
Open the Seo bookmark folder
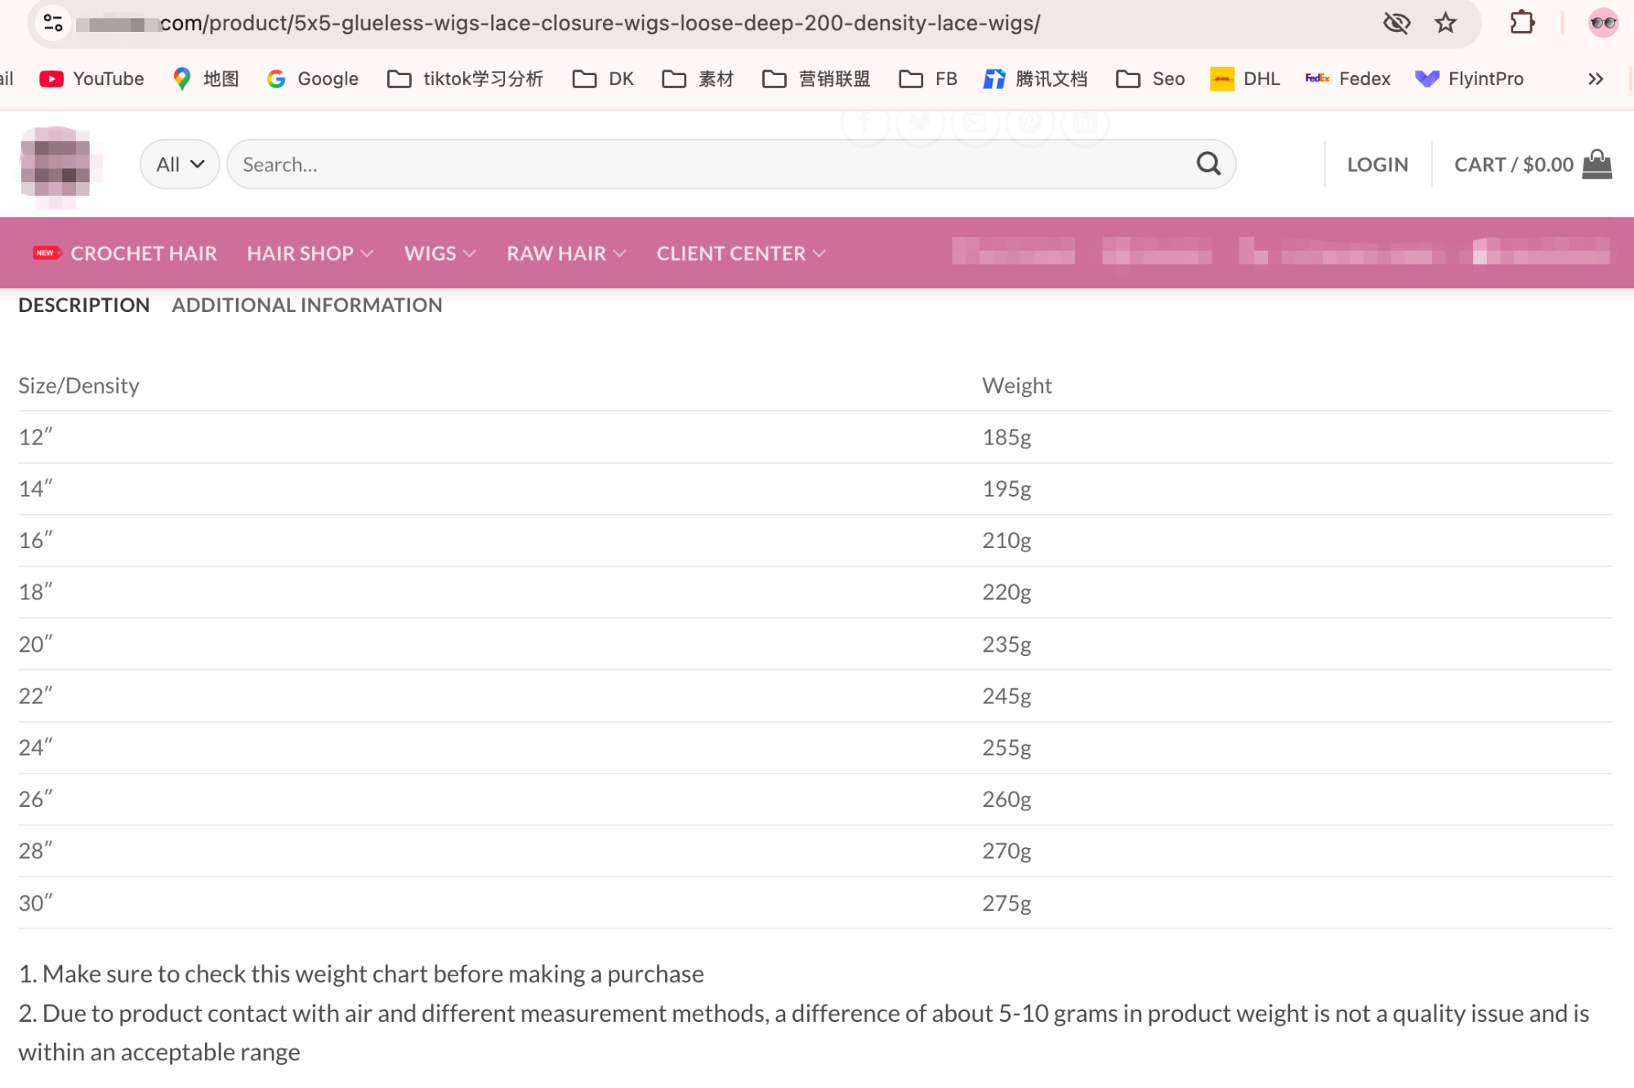(1150, 78)
